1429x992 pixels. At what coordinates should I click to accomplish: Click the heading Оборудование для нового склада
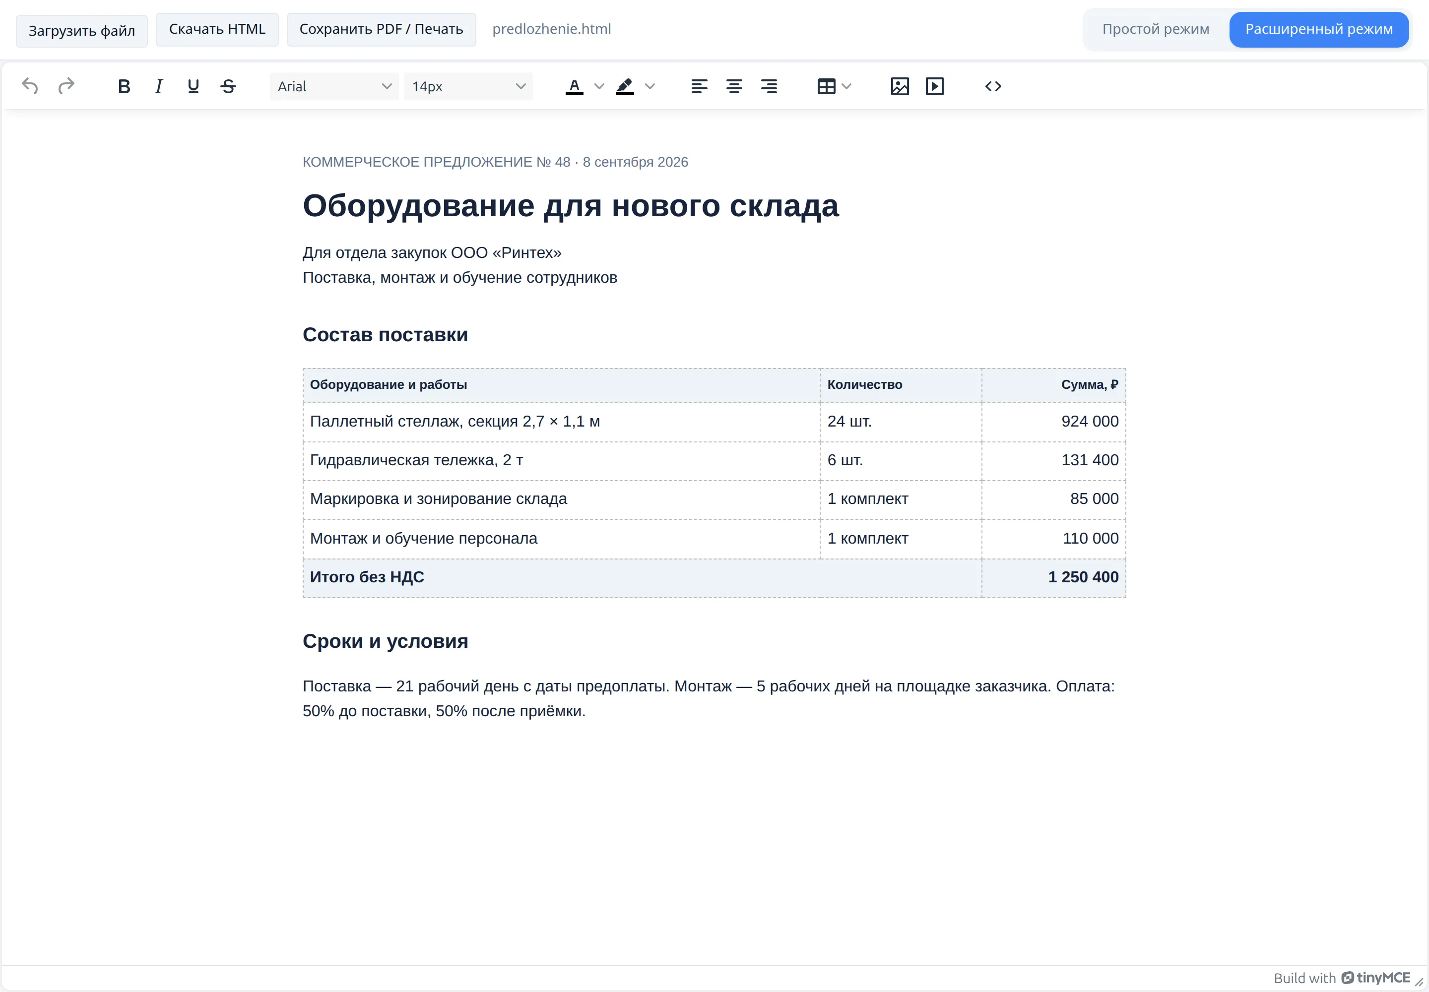click(x=570, y=206)
